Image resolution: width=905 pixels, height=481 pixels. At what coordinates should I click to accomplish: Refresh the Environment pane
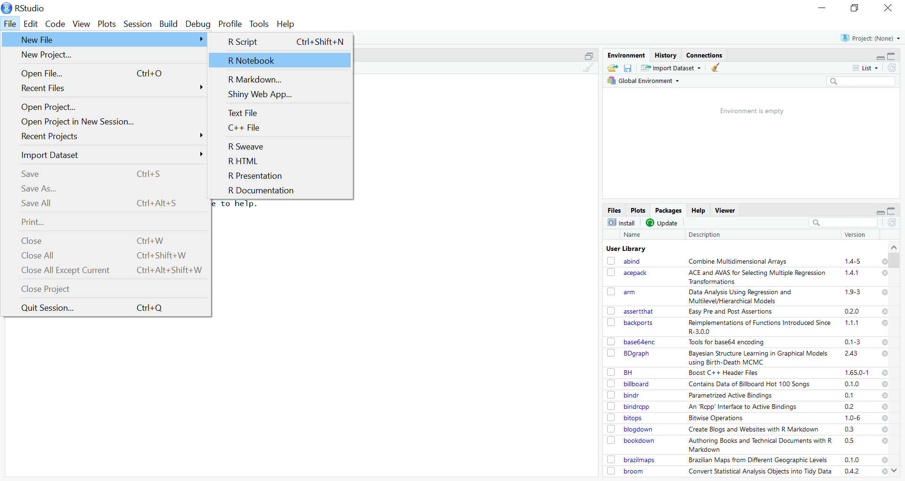click(x=892, y=68)
